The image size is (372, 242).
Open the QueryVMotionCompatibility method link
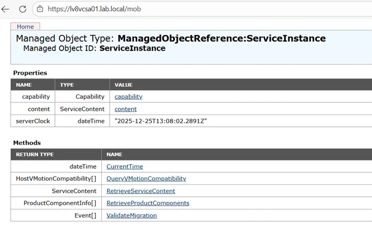[x=146, y=179]
